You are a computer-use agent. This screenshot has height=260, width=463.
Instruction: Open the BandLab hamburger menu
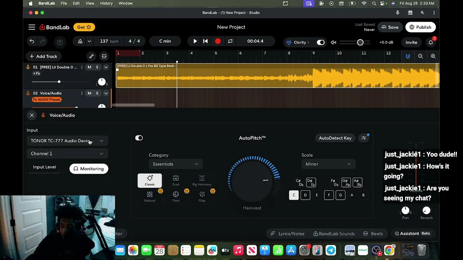point(32,27)
